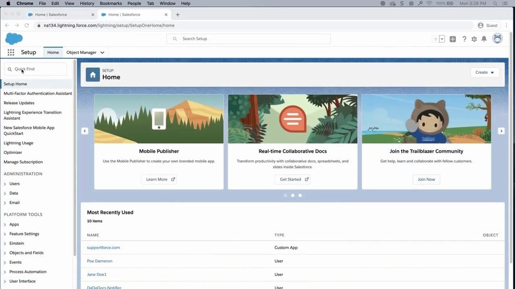The image size is (515, 289).
Task: Open Optimizer in the sidebar
Action: 13,153
